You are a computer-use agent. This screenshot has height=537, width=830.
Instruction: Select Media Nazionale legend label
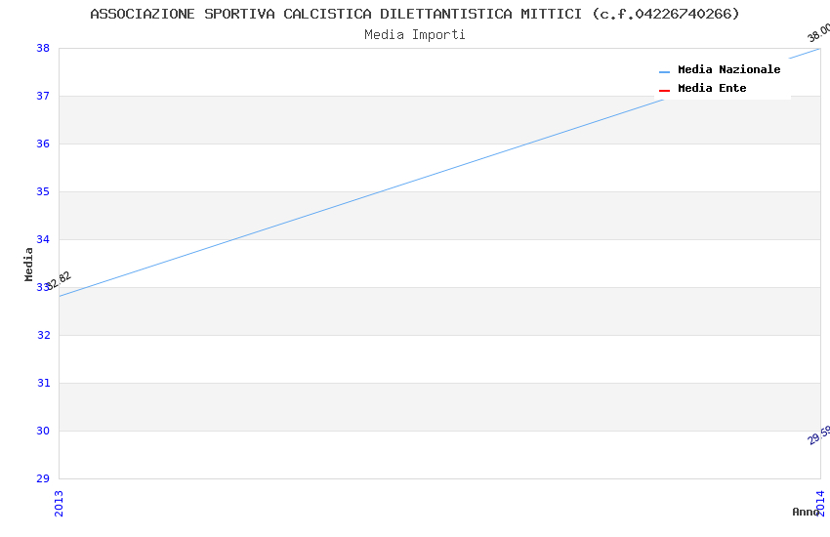pyautogui.click(x=728, y=69)
